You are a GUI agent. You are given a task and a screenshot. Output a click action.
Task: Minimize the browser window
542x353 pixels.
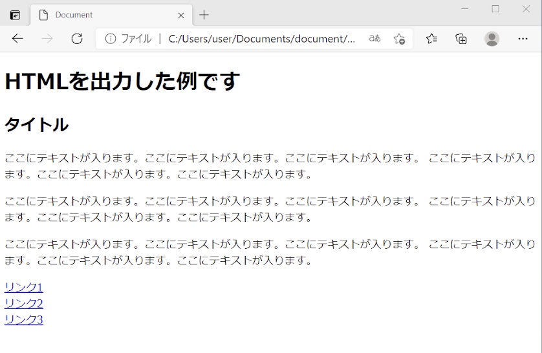pyautogui.click(x=466, y=9)
